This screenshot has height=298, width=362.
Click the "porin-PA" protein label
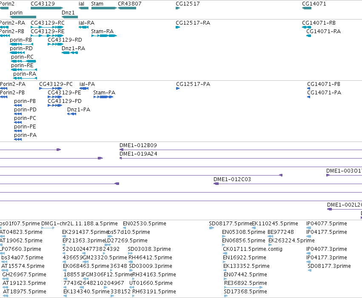[26, 135]
